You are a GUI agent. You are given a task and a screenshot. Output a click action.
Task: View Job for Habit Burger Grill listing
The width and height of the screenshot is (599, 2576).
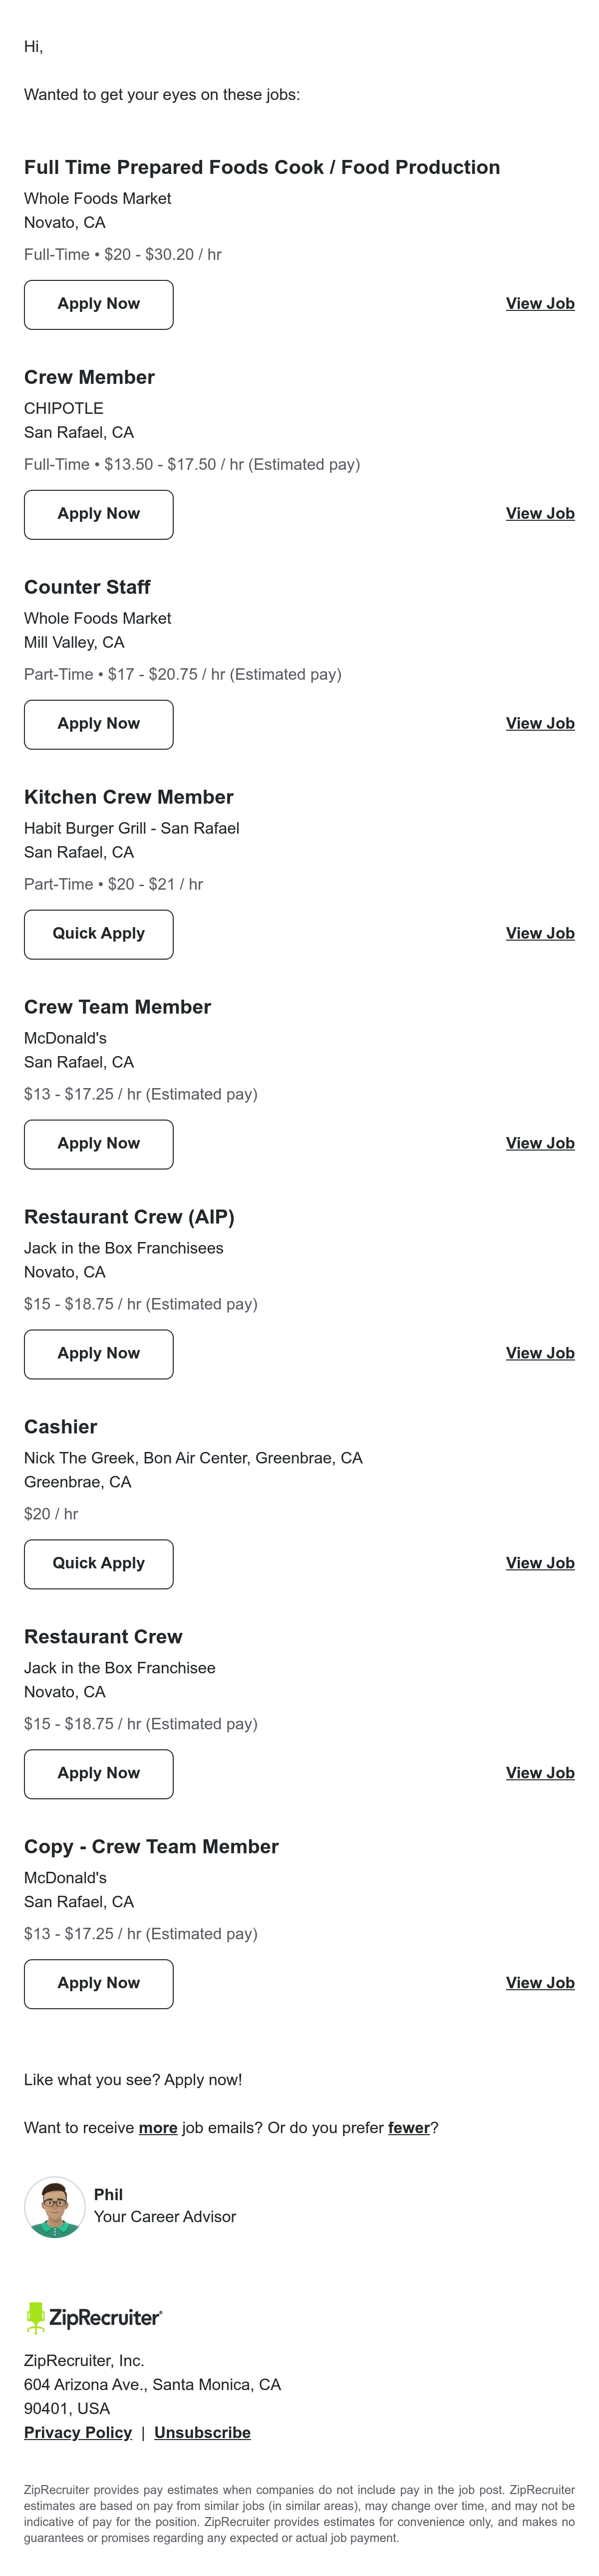540,934
